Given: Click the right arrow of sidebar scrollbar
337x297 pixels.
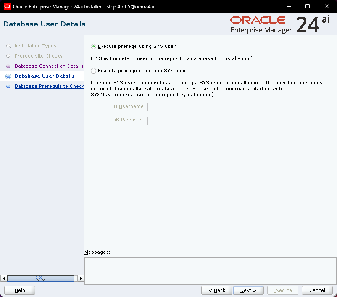Looking at the screenshot, I should pyautogui.click(x=81, y=278).
